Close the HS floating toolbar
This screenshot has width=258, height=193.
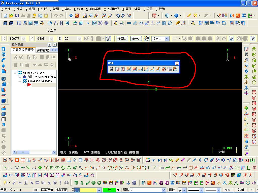coord(177,63)
